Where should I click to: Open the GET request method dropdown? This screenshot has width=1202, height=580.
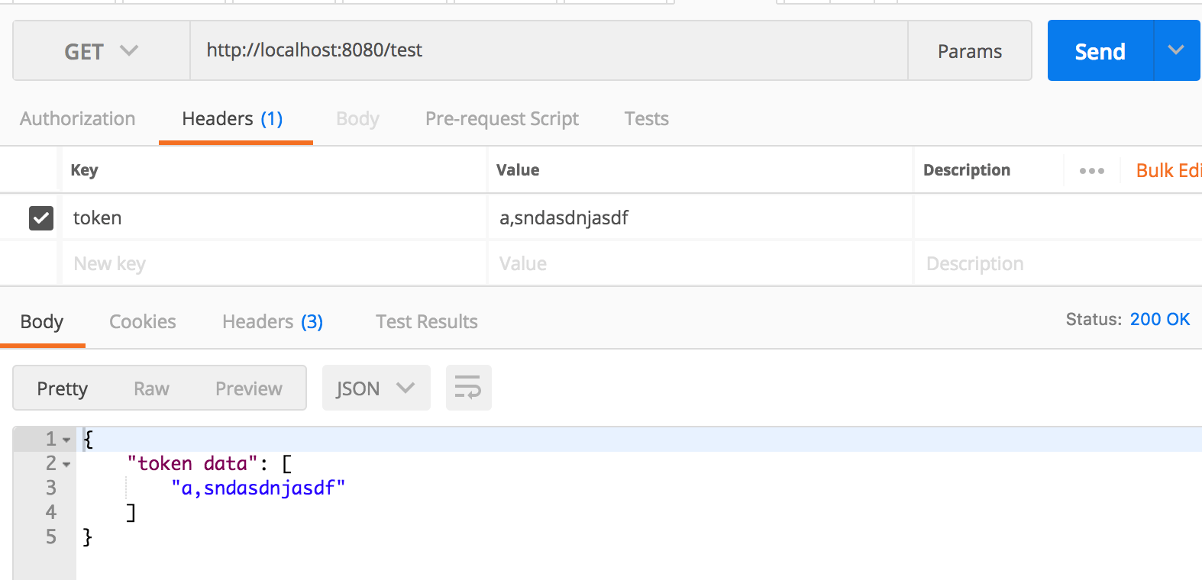point(99,51)
